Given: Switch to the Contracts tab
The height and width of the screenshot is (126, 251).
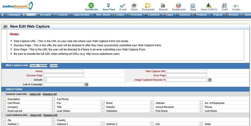Looking at the screenshot, I should [152, 15].
